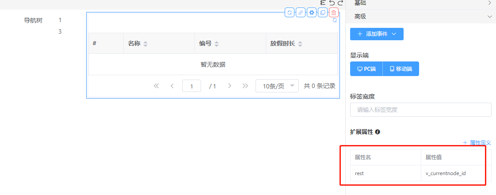Screen dimensions: 496x195
Task: Click the link icon on component toolbar
Action: [x=301, y=13]
